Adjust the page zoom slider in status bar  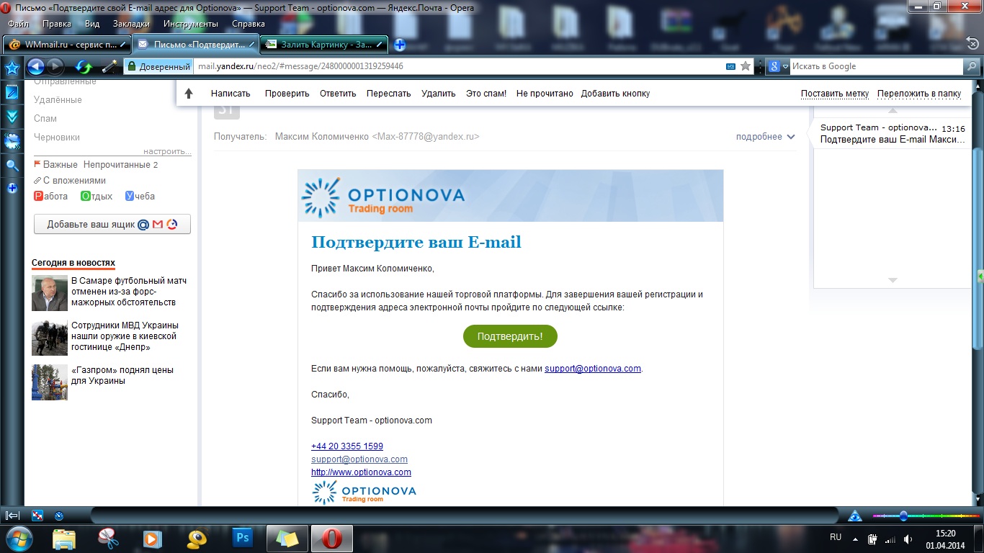click(903, 516)
